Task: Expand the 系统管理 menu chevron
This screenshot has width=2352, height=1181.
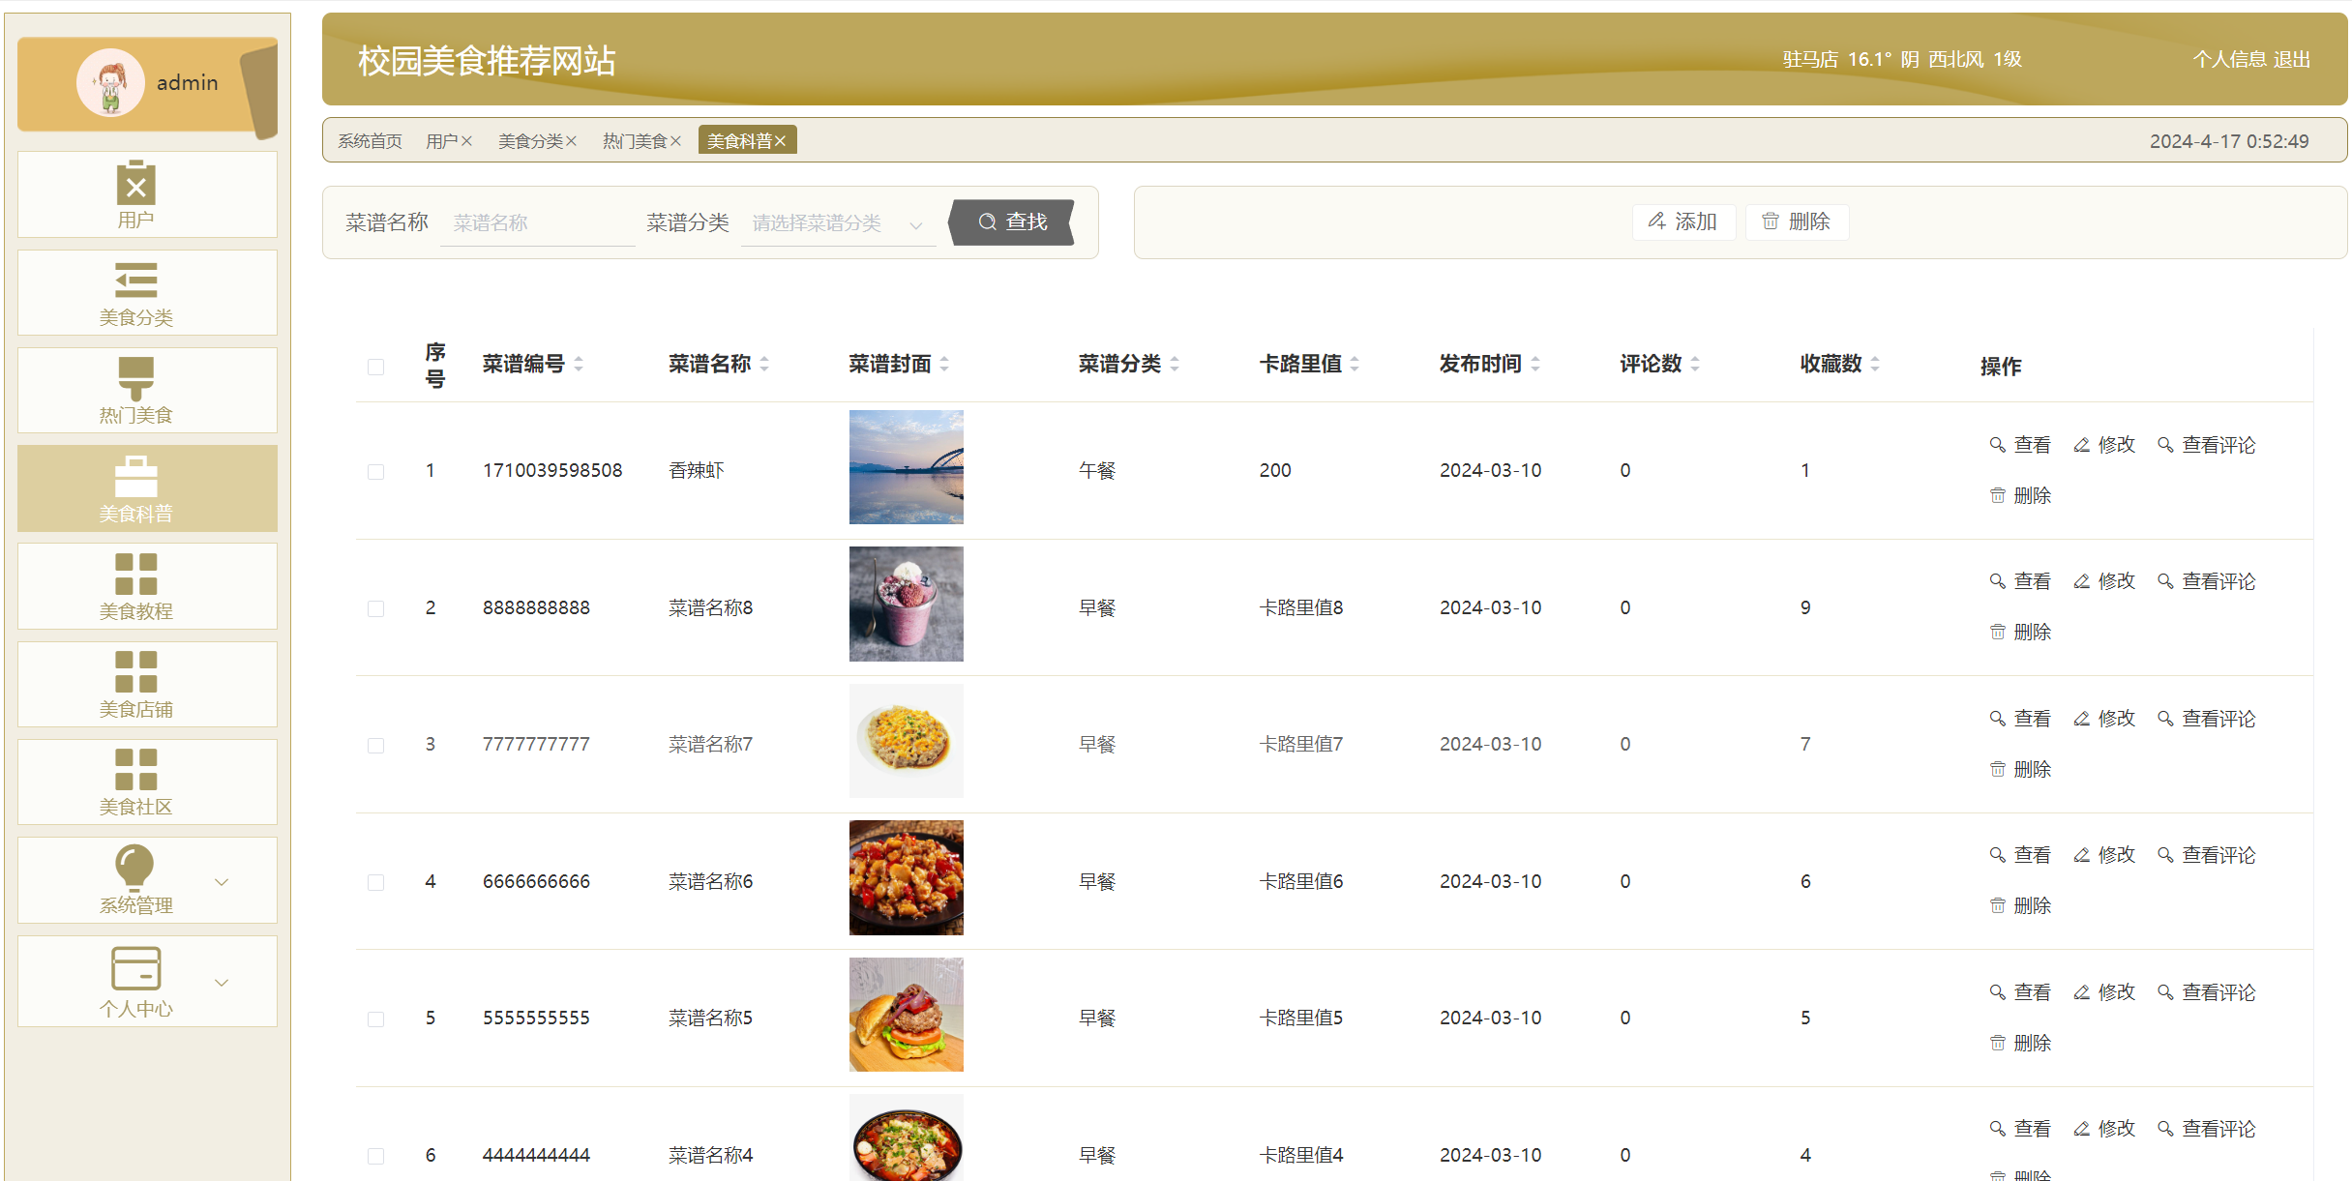Action: pyautogui.click(x=222, y=881)
